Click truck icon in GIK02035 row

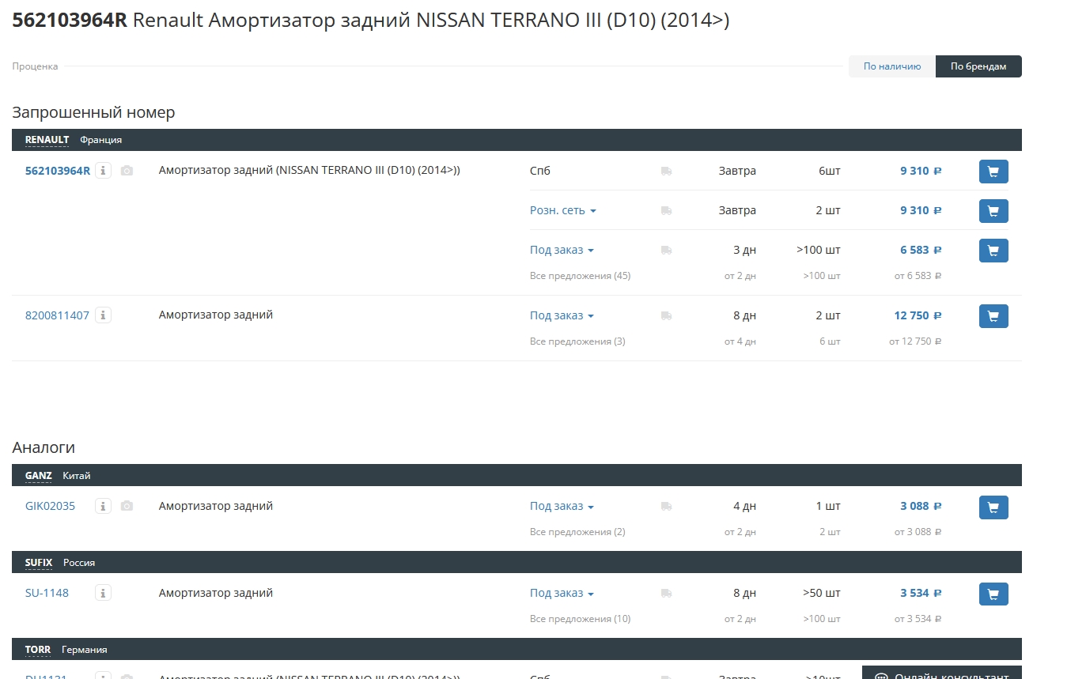point(667,506)
